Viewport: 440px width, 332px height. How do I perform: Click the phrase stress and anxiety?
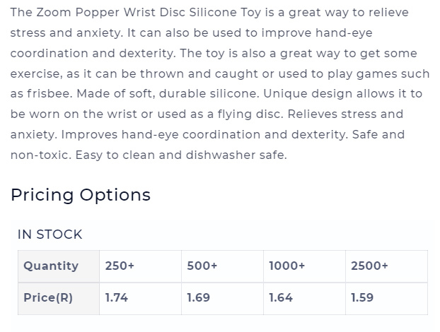(x=66, y=33)
